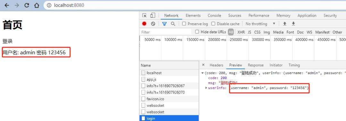Enable the Disable cache checkbox
The height and width of the screenshot is (121, 346).
213,24
